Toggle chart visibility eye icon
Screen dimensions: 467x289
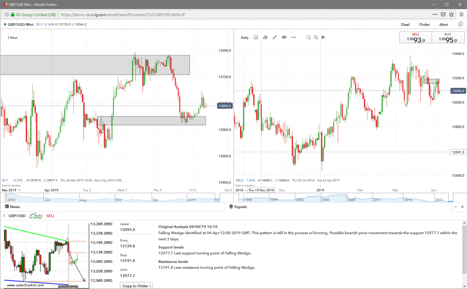[x=284, y=38]
